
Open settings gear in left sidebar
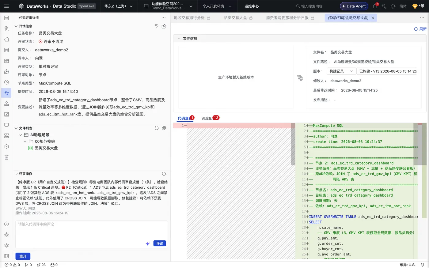pyautogui.click(x=6, y=246)
